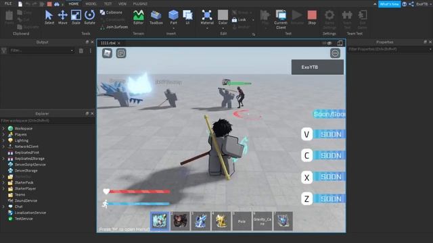Image resolution: width=433 pixels, height=243 pixels.
Task: Open the MODEL ribbon tab
Action: coord(91,4)
